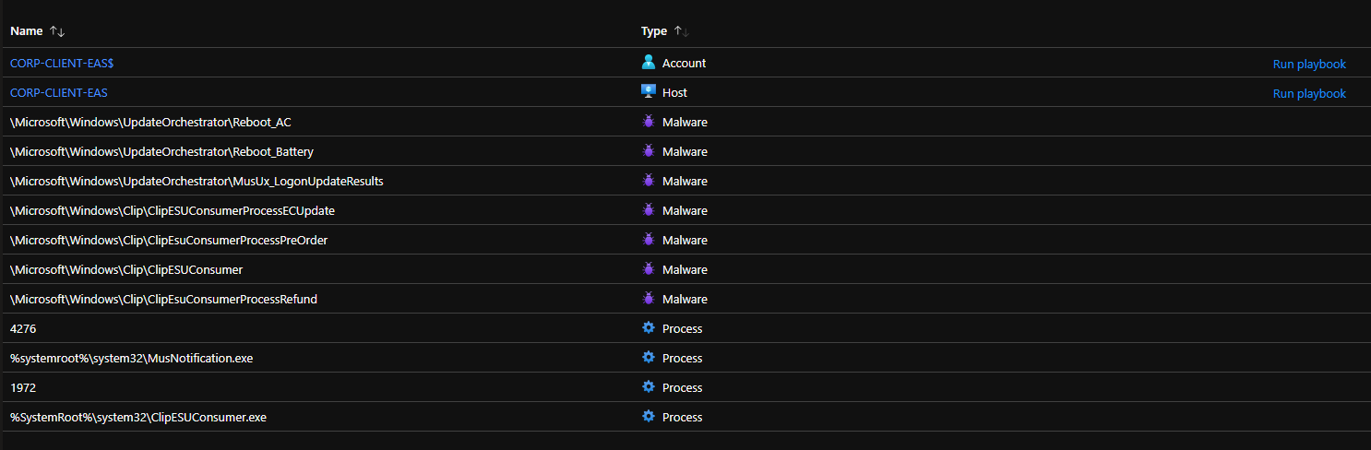The image size is (1371, 450).
Task: Sort entities by Name column arrows
Action: 57,31
